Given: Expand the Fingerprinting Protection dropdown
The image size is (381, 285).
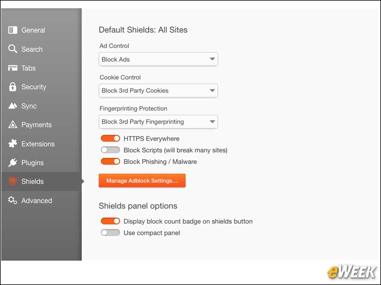Looking at the screenshot, I should point(158,121).
